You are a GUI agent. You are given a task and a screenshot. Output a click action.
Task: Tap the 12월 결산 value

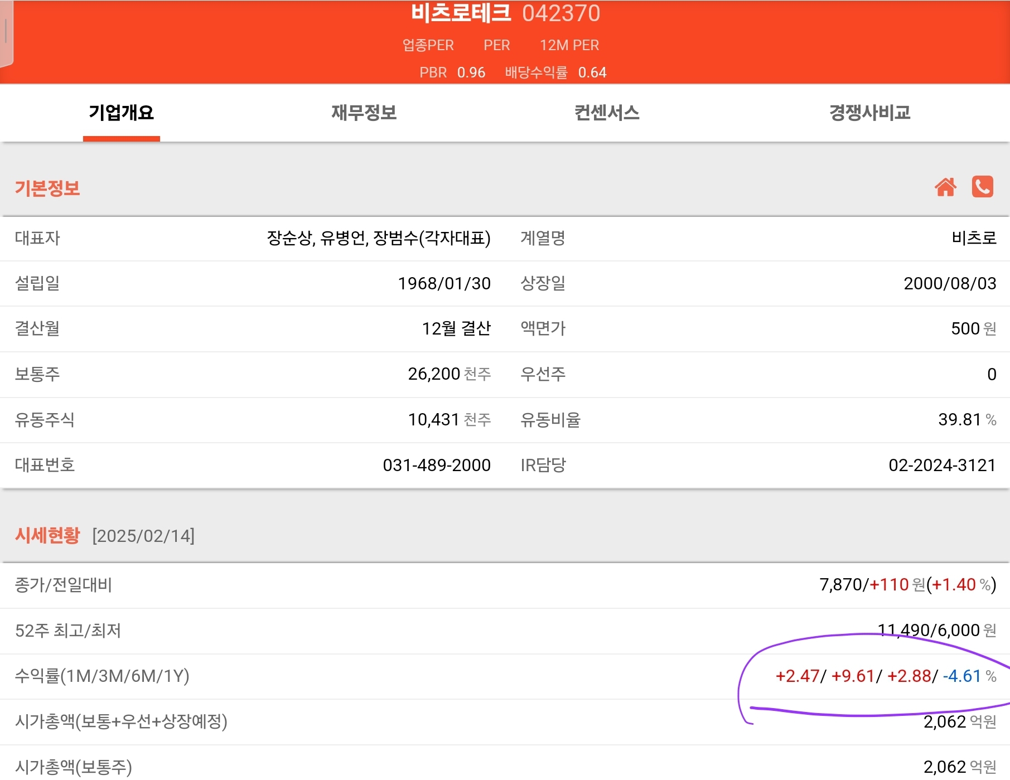tap(456, 329)
